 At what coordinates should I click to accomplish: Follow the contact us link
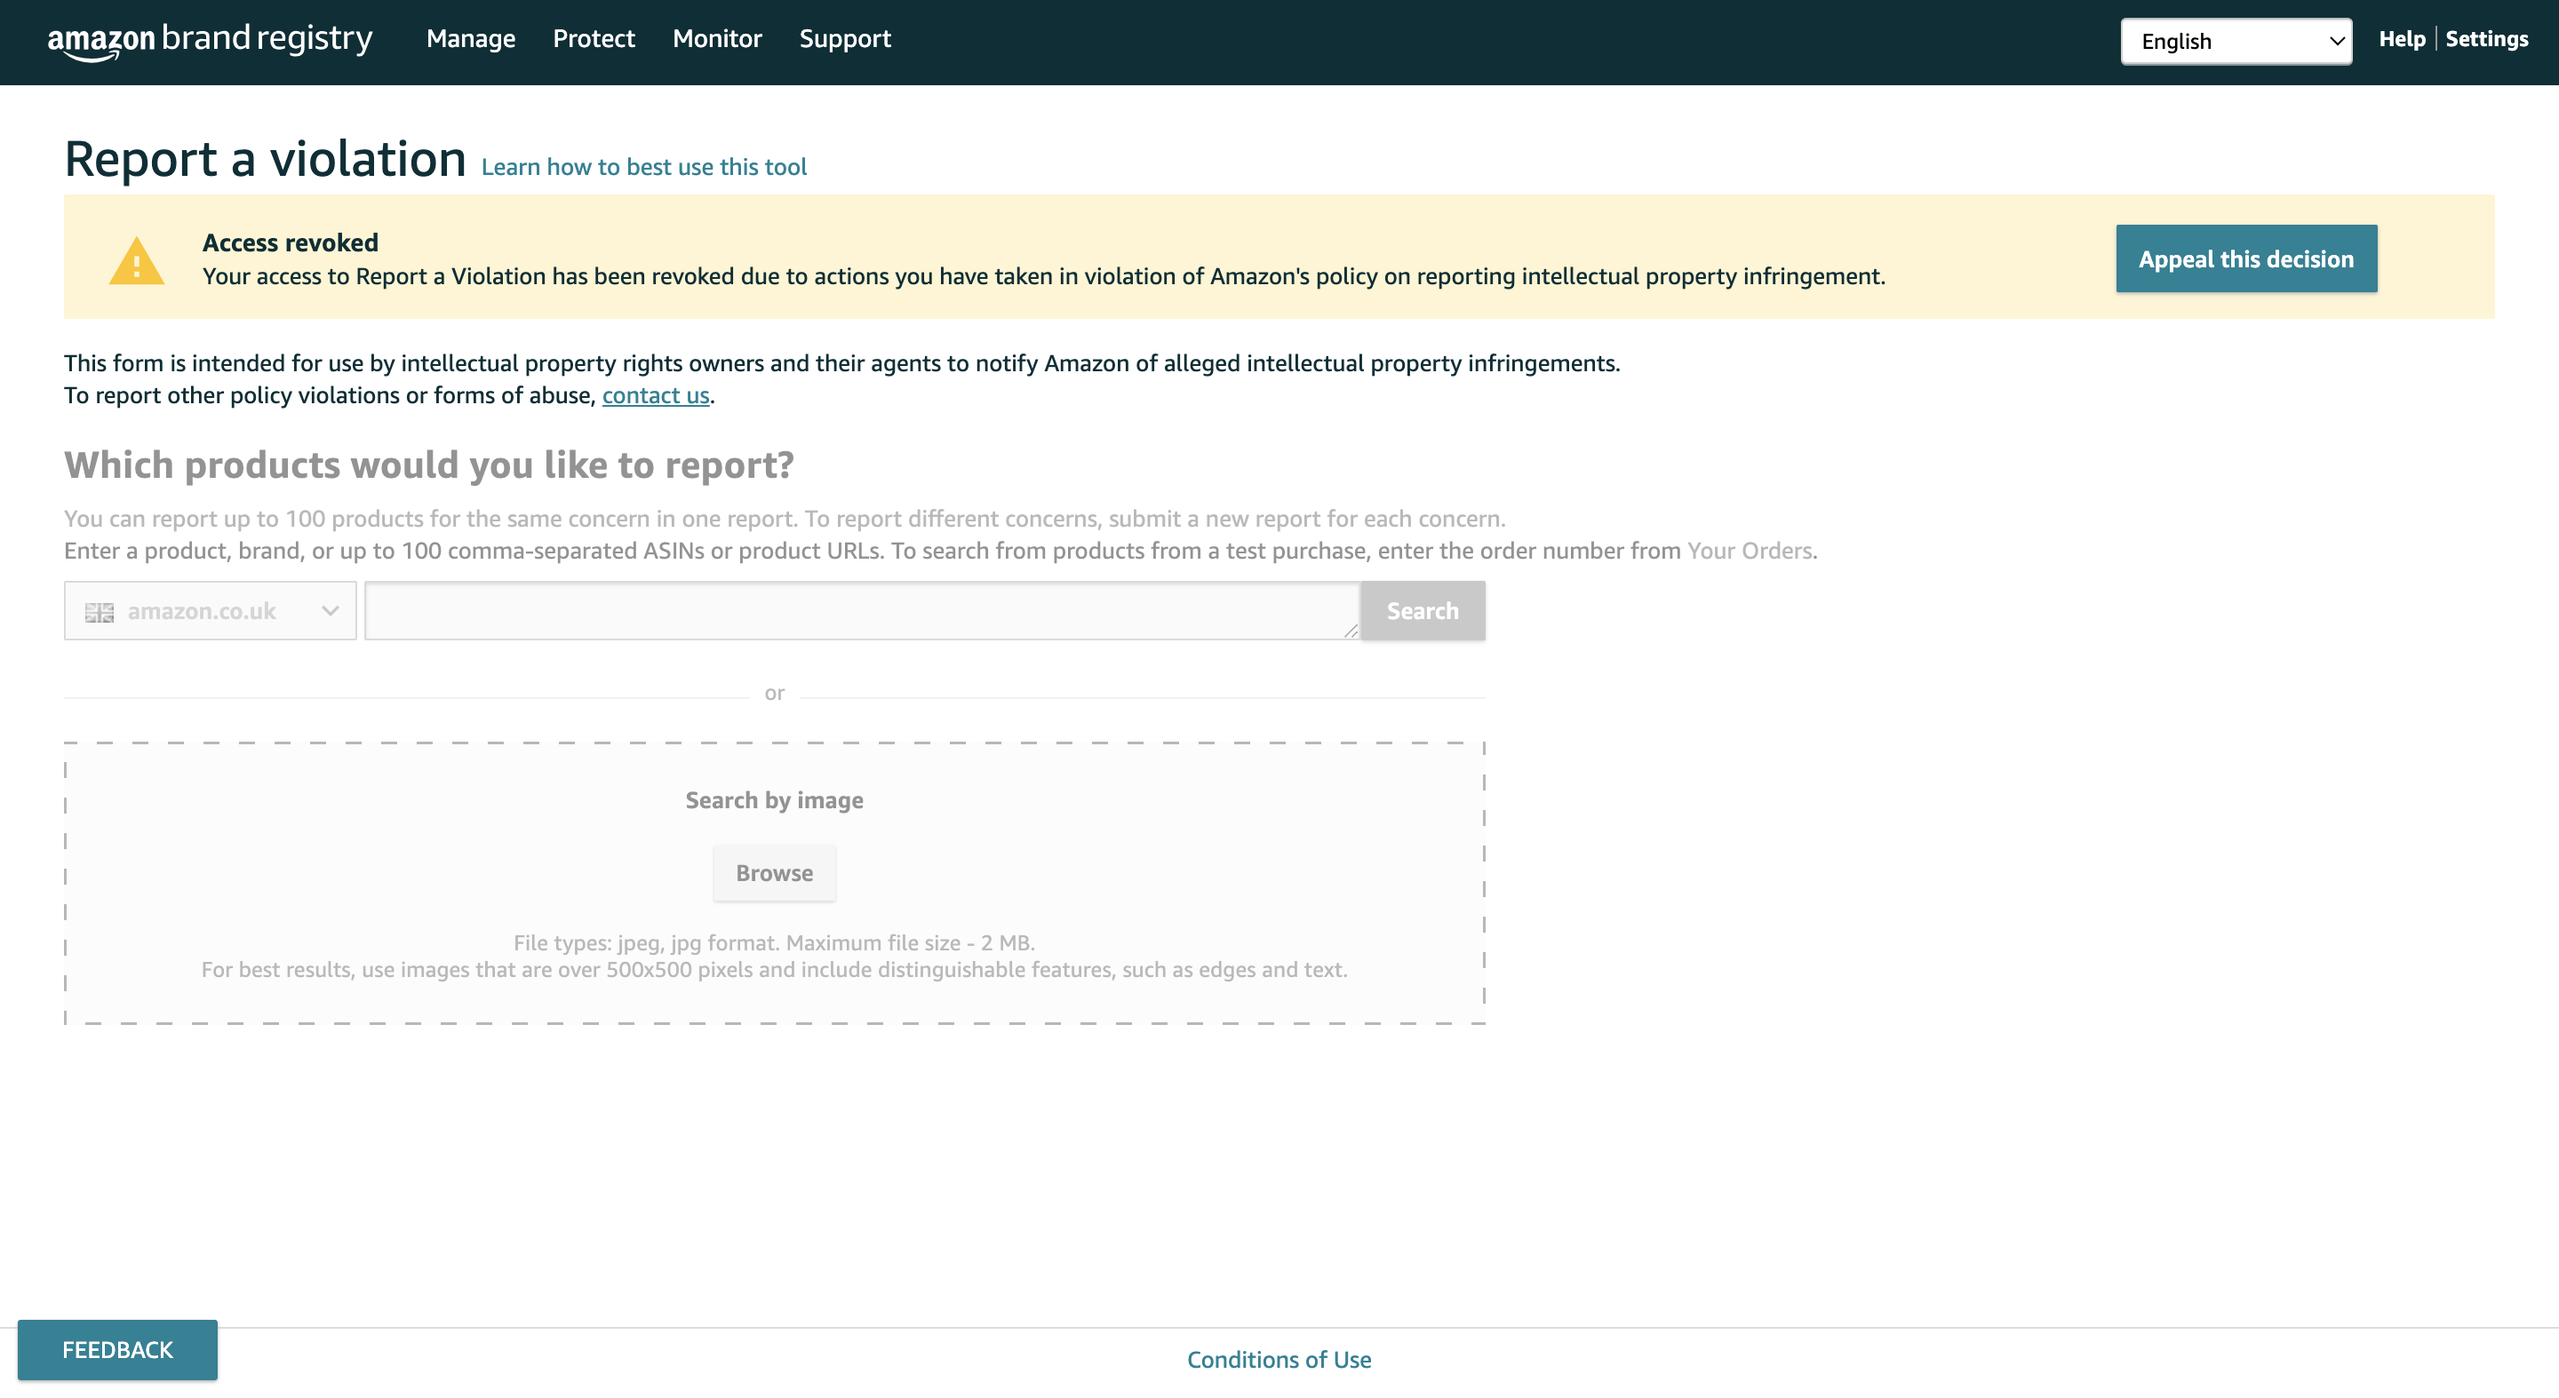tap(656, 395)
